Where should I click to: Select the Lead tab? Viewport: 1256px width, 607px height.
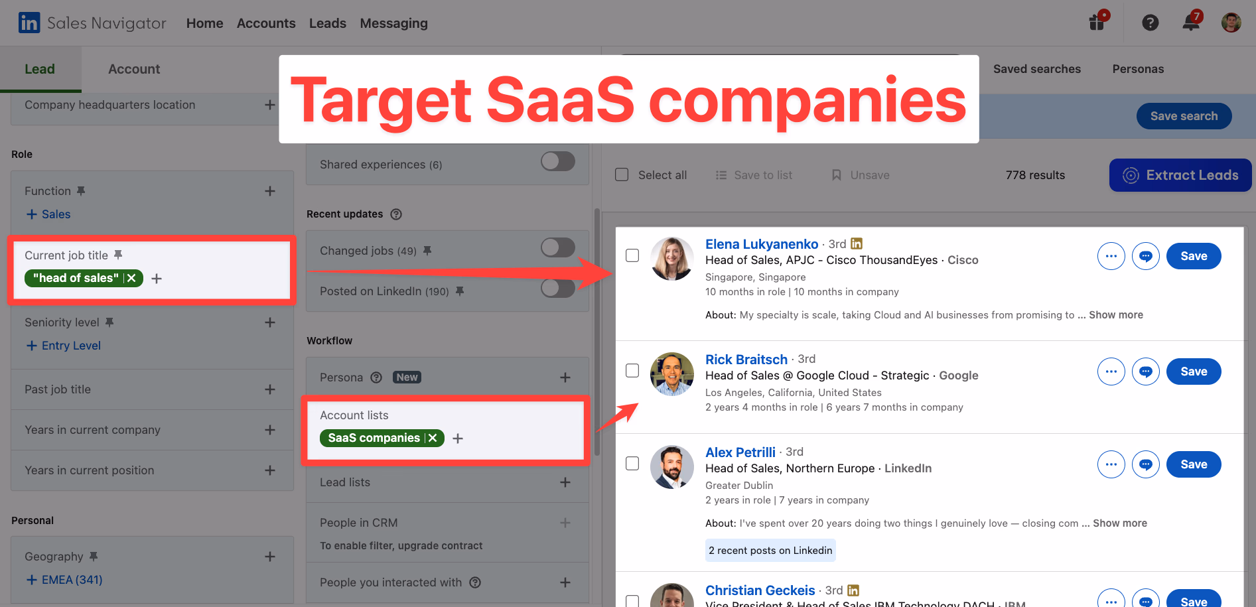(x=40, y=69)
